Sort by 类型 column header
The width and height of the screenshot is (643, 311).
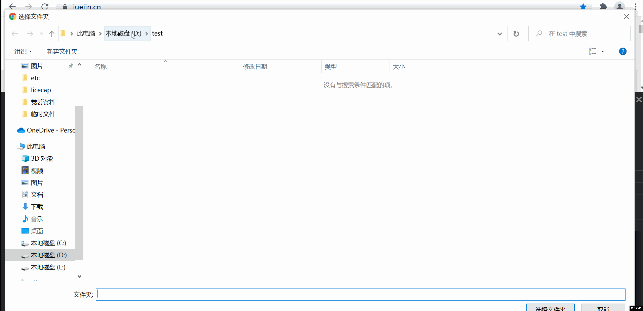click(x=331, y=67)
